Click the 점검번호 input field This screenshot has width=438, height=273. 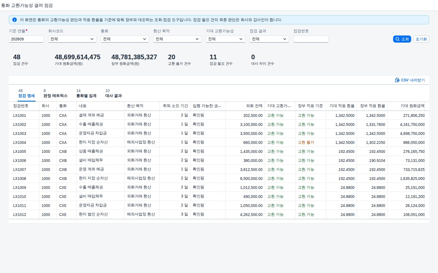pyautogui.click(x=311, y=39)
